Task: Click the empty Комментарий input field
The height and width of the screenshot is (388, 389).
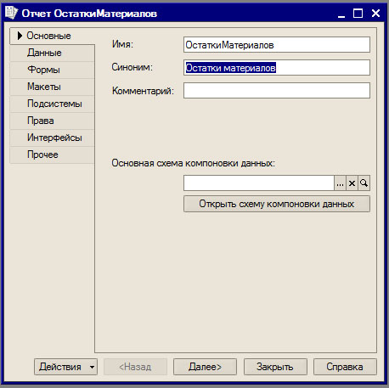Action: tap(277, 91)
